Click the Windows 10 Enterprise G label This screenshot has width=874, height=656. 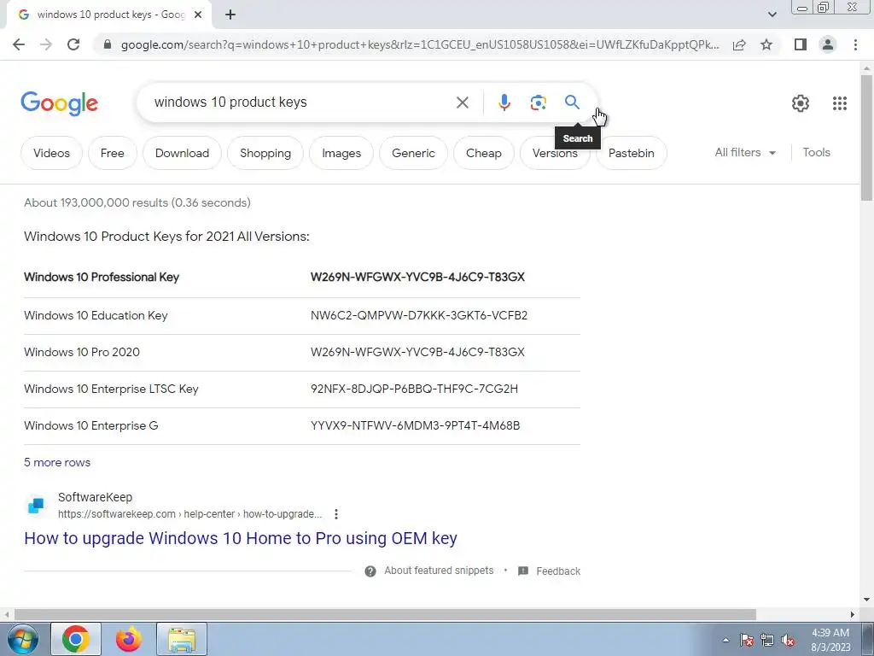(x=90, y=426)
